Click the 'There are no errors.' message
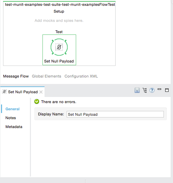This screenshot has height=183, width=173. [x=59, y=102]
